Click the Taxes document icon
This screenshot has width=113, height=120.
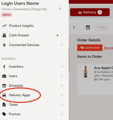click(4, 105)
